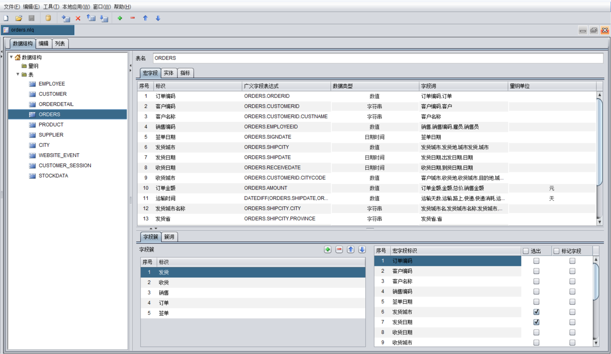The height and width of the screenshot is (354, 611).
Task: Add a field cluster with green plus button
Action: [x=327, y=250]
